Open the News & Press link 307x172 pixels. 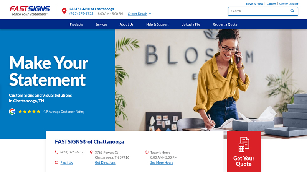254,4
